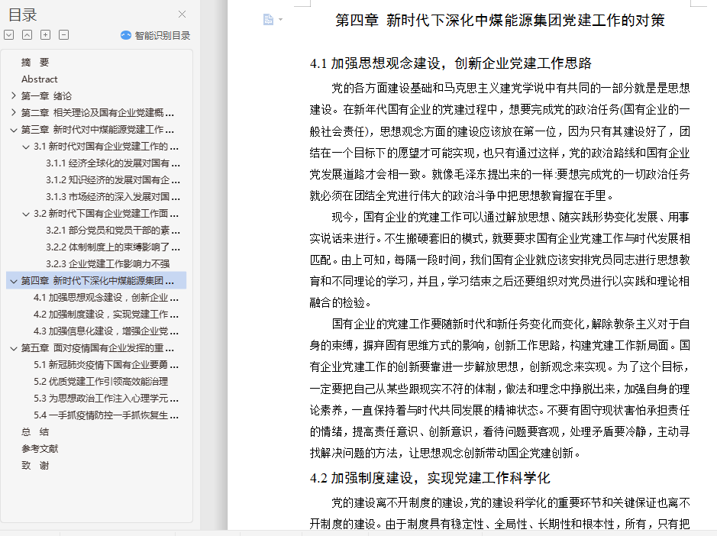Screen dimensions: 717x536
Task: Close the 目录 navigation pane
Action: pos(182,15)
